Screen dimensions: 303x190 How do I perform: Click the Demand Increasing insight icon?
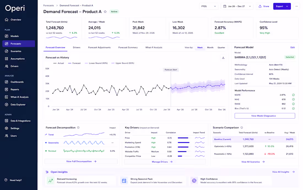pos(51,181)
